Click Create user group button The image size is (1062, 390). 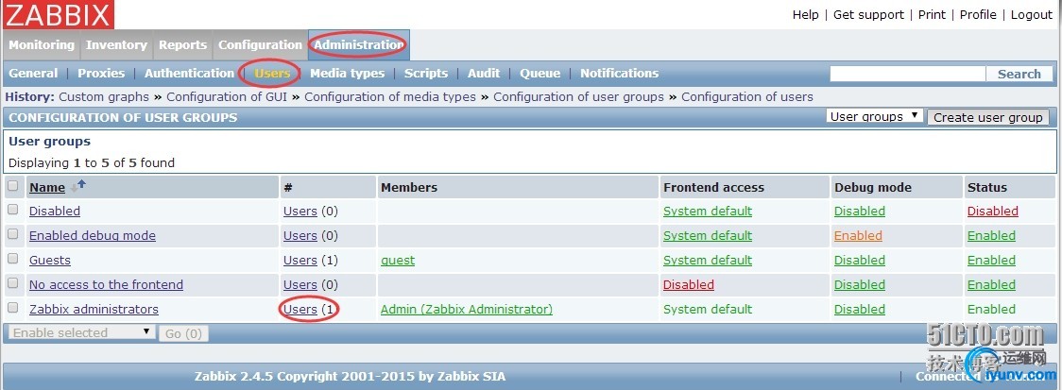point(987,117)
